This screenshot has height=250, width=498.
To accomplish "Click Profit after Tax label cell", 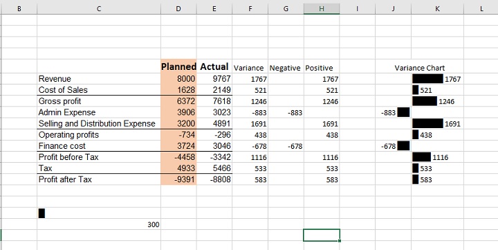I will (99, 179).
